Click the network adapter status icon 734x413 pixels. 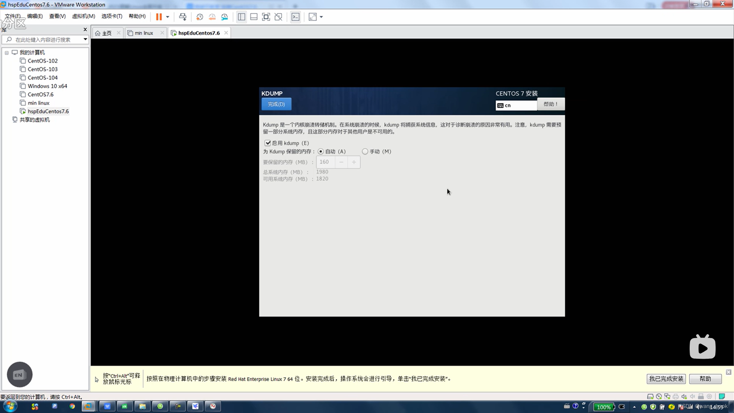[x=667, y=397]
